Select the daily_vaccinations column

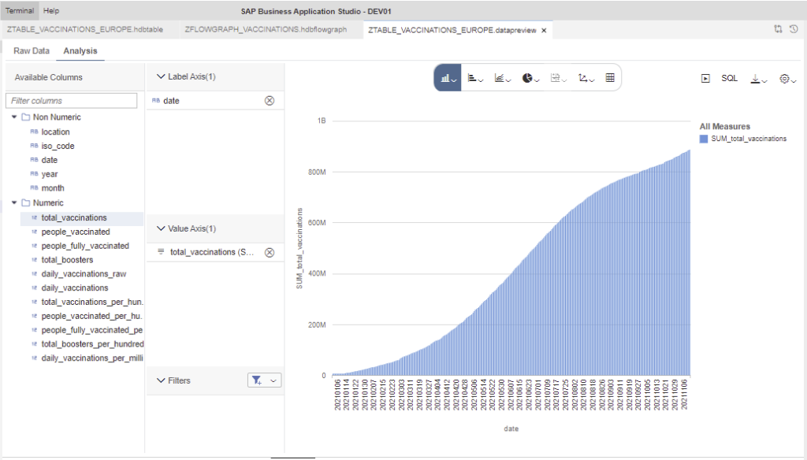(x=75, y=288)
